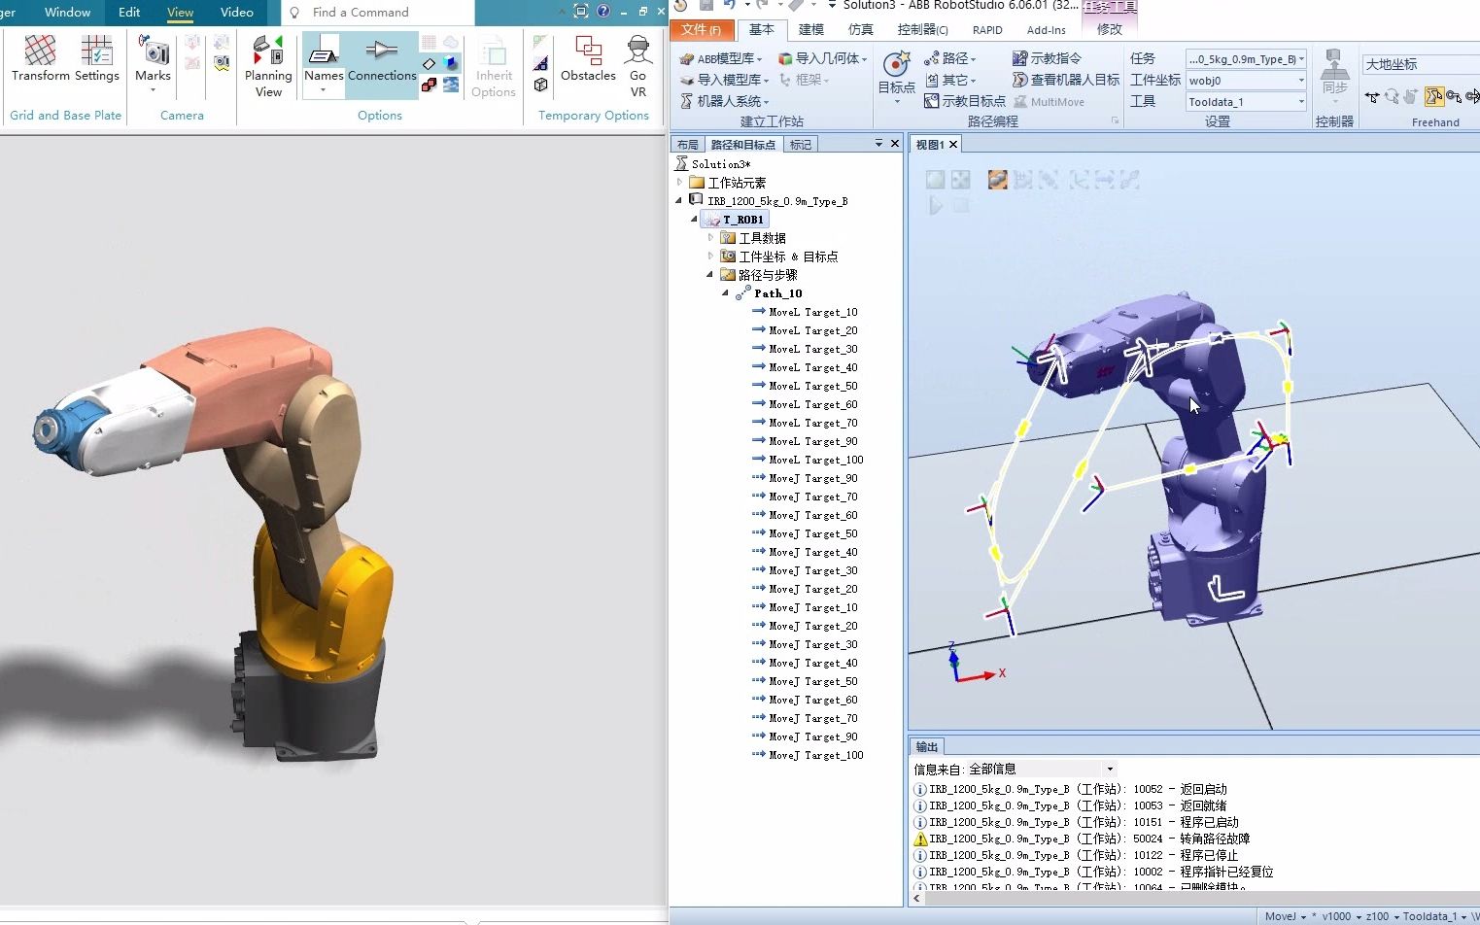Launch Go VR headset mode
Image resolution: width=1480 pixels, height=925 pixels.
point(638,66)
